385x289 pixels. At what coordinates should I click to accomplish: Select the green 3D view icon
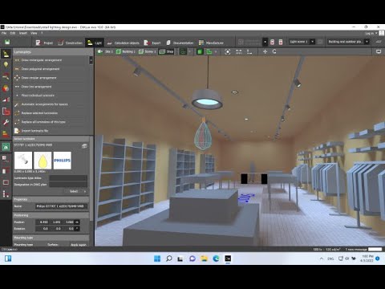[x=200, y=51]
